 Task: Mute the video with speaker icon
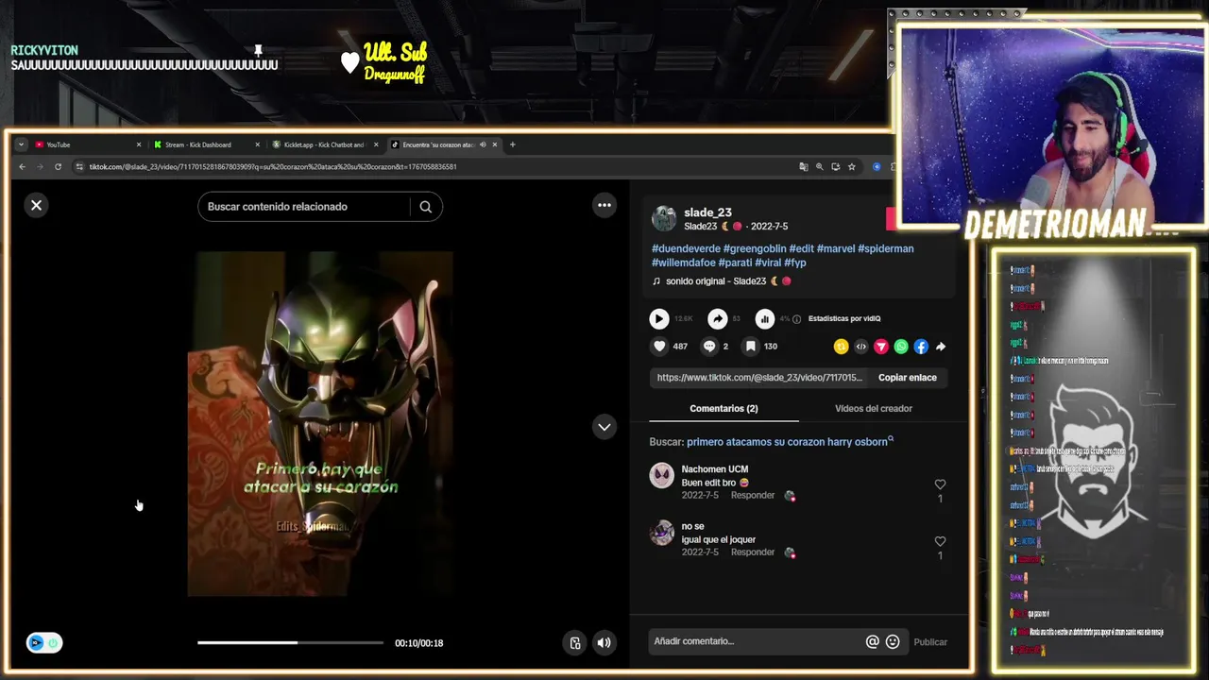pos(604,643)
